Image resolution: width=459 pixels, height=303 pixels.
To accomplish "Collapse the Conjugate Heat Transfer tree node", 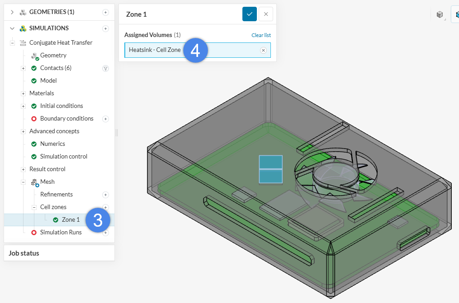I will pyautogui.click(x=13, y=43).
